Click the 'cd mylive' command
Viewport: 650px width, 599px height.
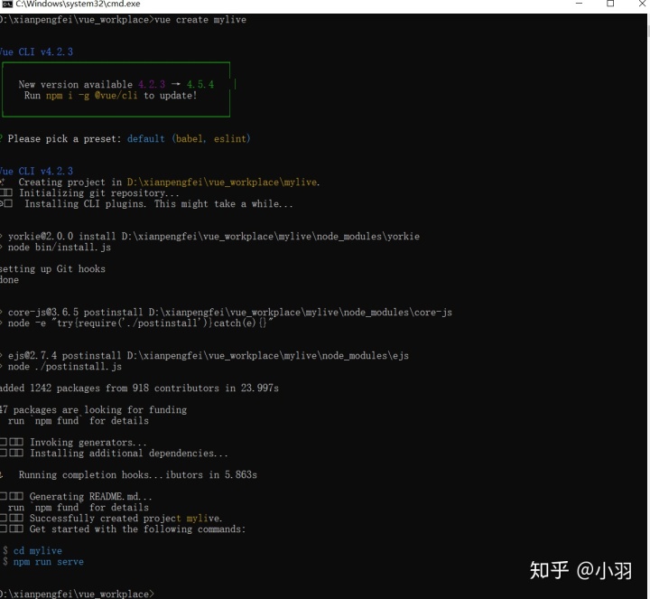tap(38, 551)
